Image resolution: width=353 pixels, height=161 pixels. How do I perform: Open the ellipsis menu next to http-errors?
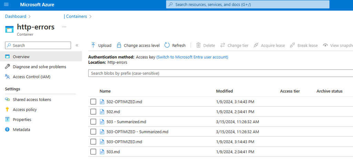click(64, 27)
